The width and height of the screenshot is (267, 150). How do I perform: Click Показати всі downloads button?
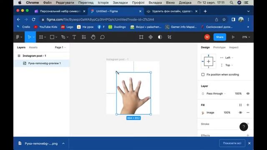[232, 143]
